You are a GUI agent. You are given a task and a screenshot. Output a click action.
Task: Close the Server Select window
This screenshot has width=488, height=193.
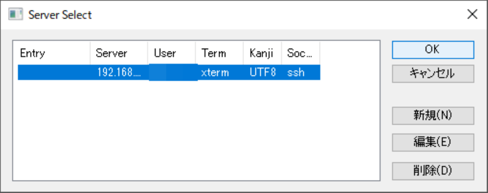click(x=472, y=15)
